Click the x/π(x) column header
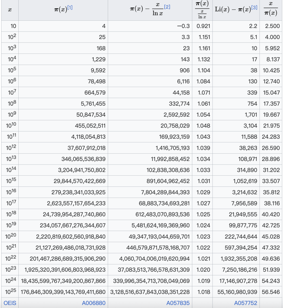This screenshot has width=283, height=308. coord(271,10)
